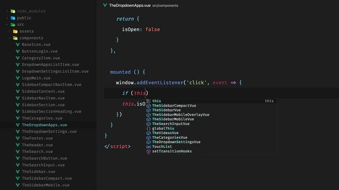
Task: Expand the assets folder arrow
Action: [x=10, y=32]
